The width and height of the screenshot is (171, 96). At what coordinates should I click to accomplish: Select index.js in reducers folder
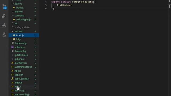[24, 35]
